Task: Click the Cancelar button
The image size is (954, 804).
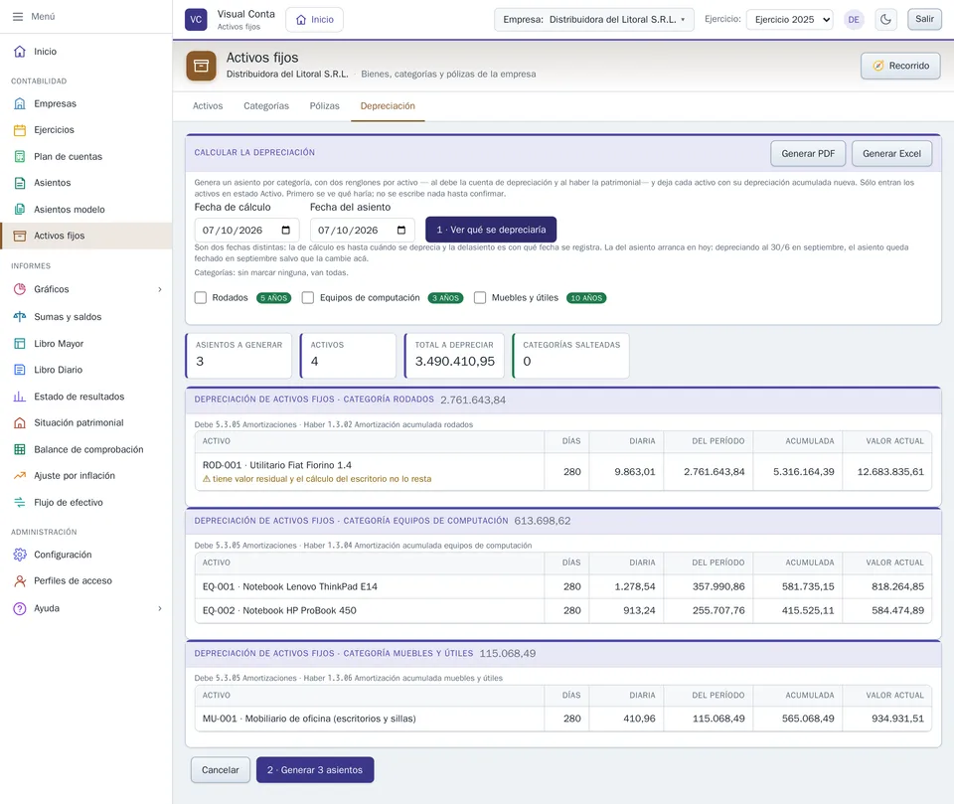Action: 221,770
